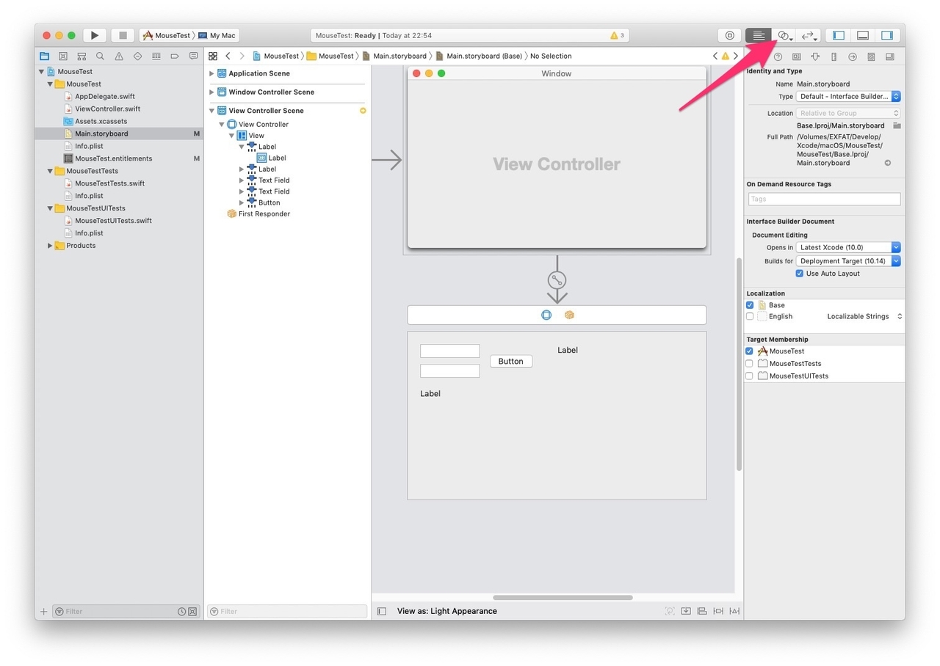Open the Test navigator

[x=137, y=56]
